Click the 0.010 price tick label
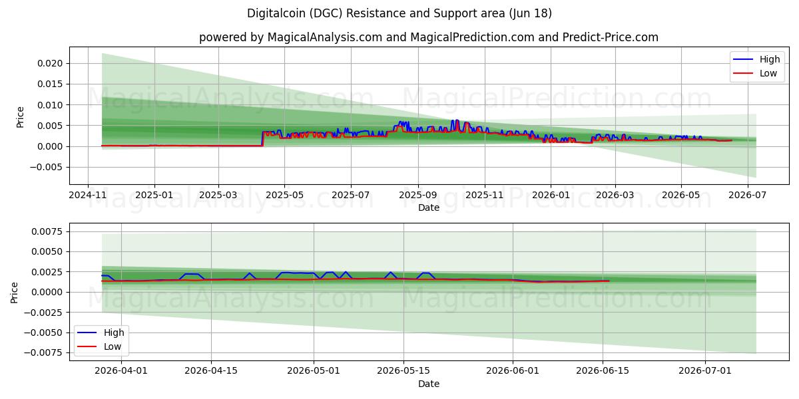799x399 pixels. (x=50, y=105)
